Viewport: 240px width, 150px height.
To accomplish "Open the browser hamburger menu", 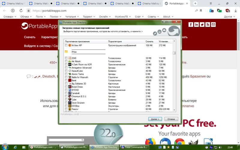I will [x=211, y=3].
